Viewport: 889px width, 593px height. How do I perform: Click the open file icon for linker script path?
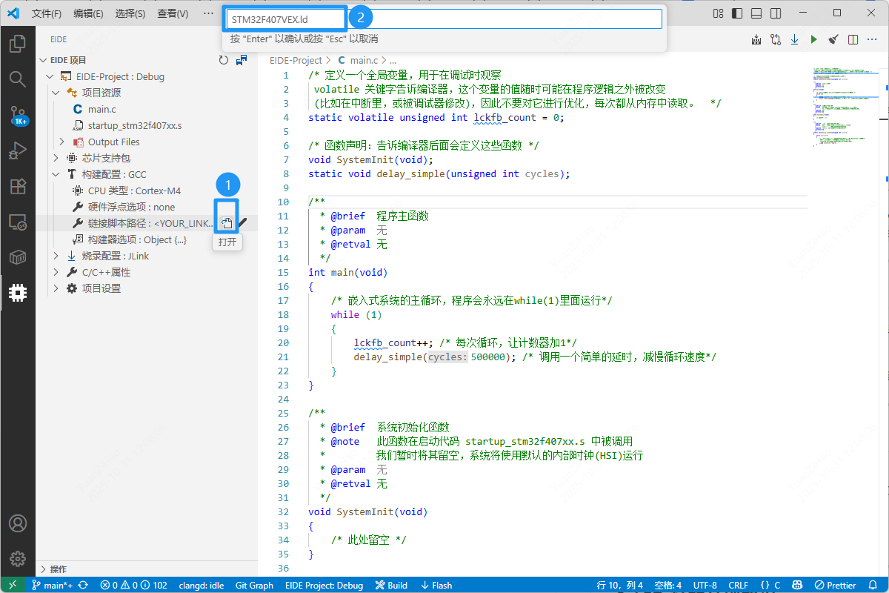pos(227,223)
